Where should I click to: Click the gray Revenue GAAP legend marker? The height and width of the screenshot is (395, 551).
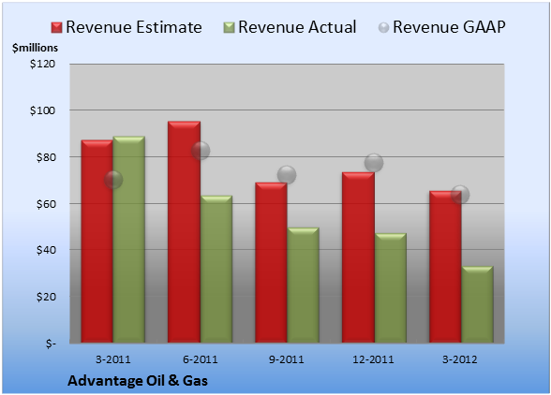383,28
